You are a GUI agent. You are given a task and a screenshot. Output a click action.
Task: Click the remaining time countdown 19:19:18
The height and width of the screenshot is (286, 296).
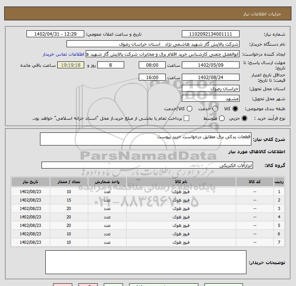[x=71, y=65]
